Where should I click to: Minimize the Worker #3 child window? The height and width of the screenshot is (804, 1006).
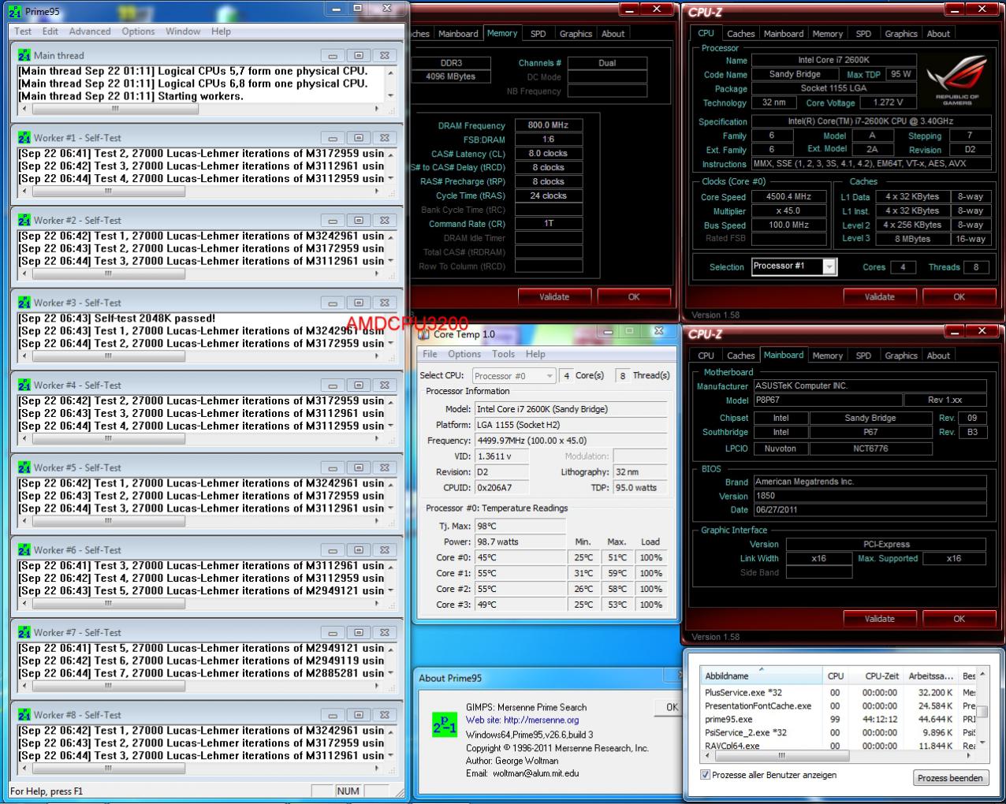point(333,303)
